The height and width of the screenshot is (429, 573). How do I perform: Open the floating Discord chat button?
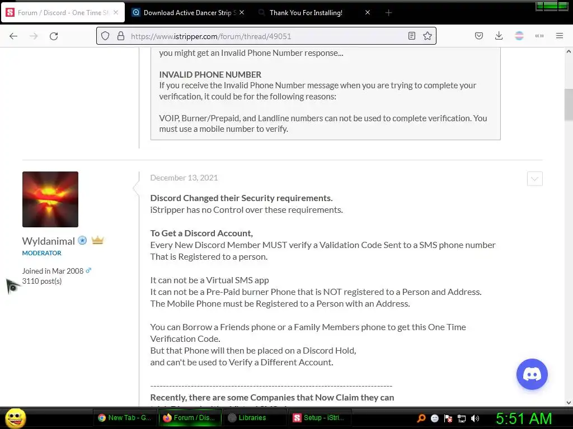(x=532, y=374)
